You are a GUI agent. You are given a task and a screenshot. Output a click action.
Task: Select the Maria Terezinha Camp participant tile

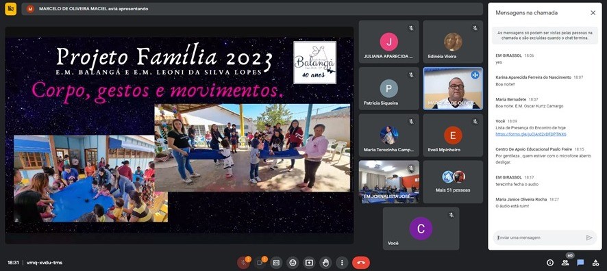[x=388, y=135]
